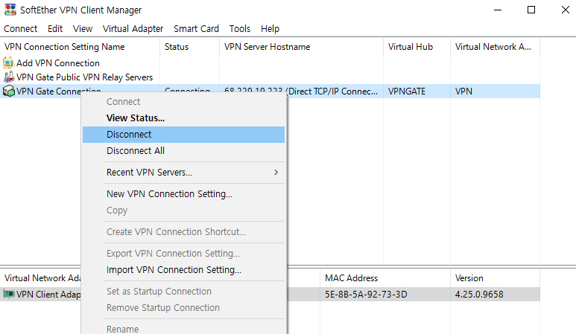Click the Add VPN Connection icon
Screen dimensions: 576x334
(x=8, y=62)
